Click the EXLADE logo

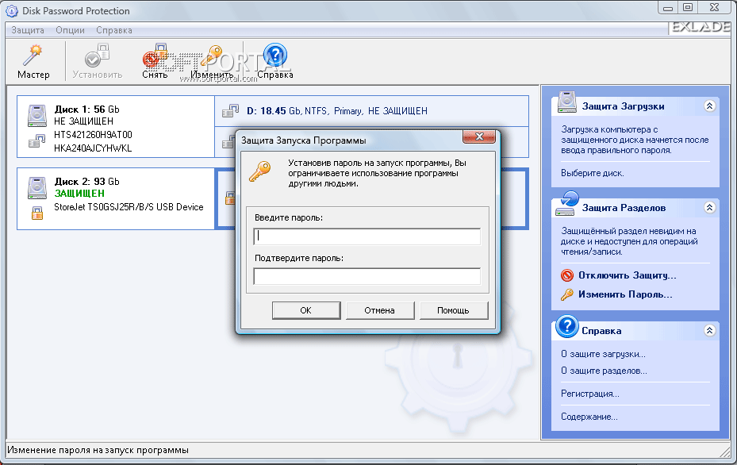[x=701, y=27]
